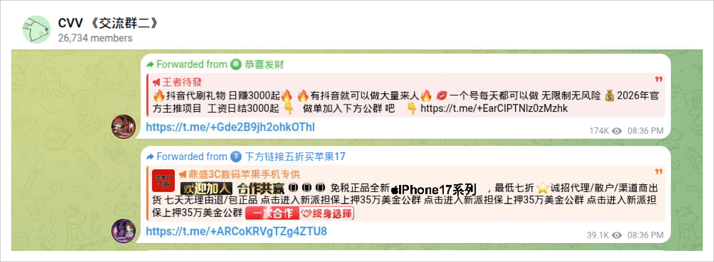Open the 恭喜发财 forwarded channel icon

click(236, 64)
